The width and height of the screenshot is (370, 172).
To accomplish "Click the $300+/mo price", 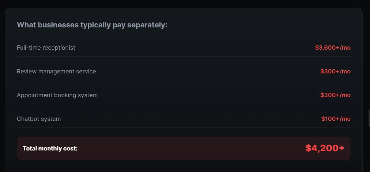I will click(x=335, y=71).
